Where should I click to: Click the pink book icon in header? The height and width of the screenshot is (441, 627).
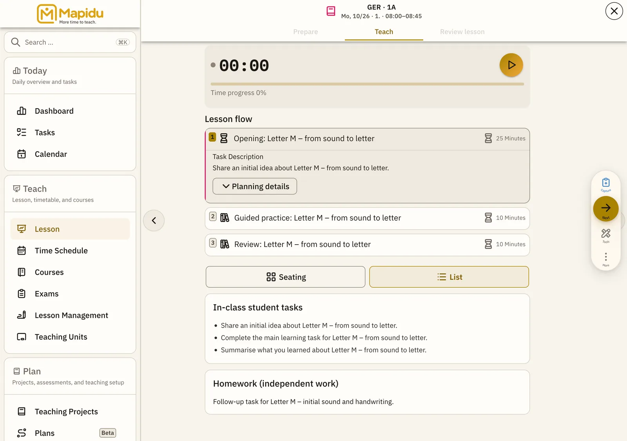[331, 11]
